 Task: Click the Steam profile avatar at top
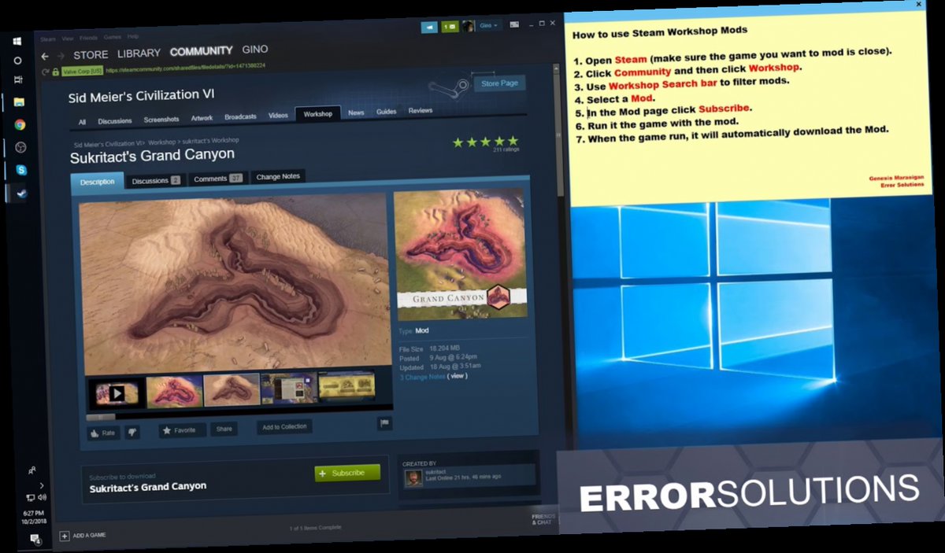pos(469,25)
